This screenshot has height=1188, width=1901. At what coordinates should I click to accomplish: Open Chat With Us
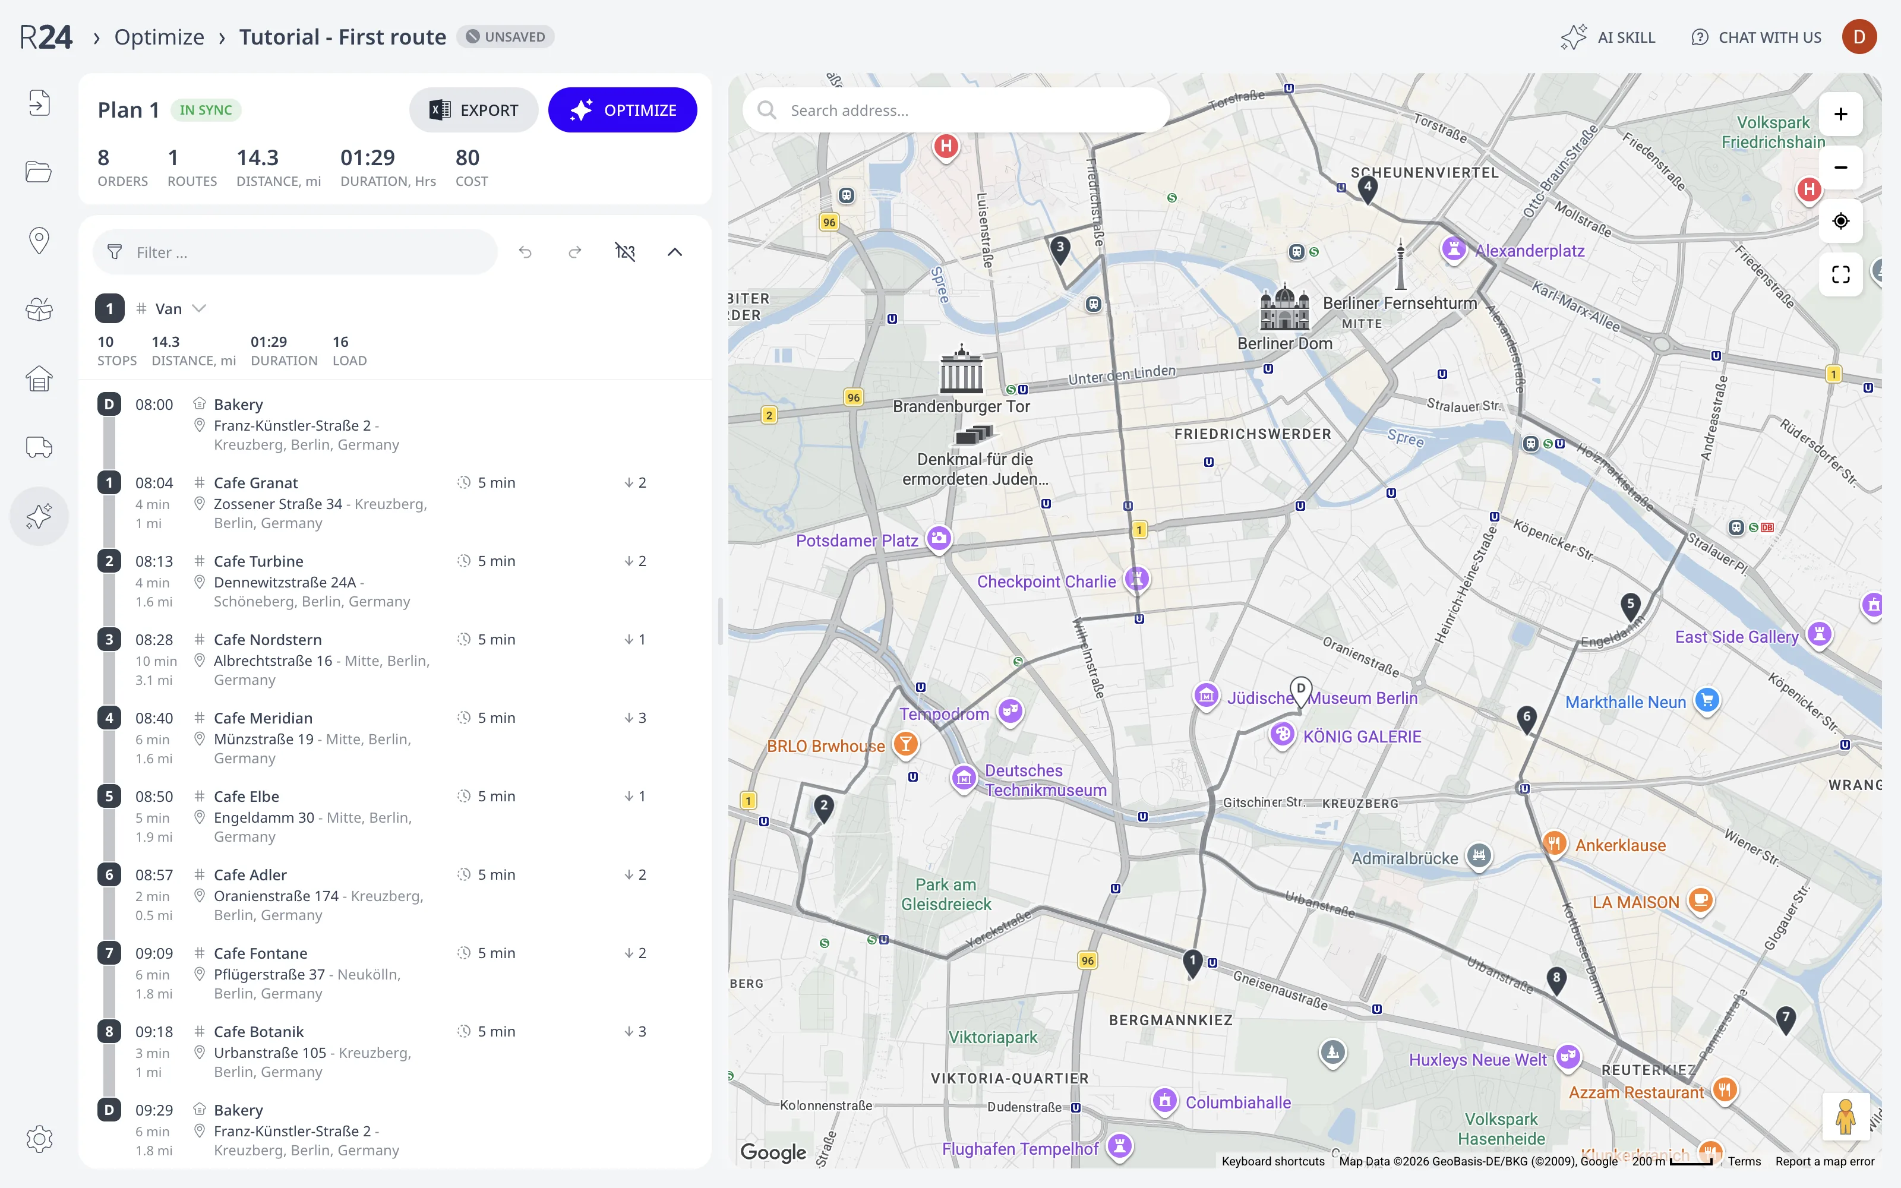[x=1755, y=37]
